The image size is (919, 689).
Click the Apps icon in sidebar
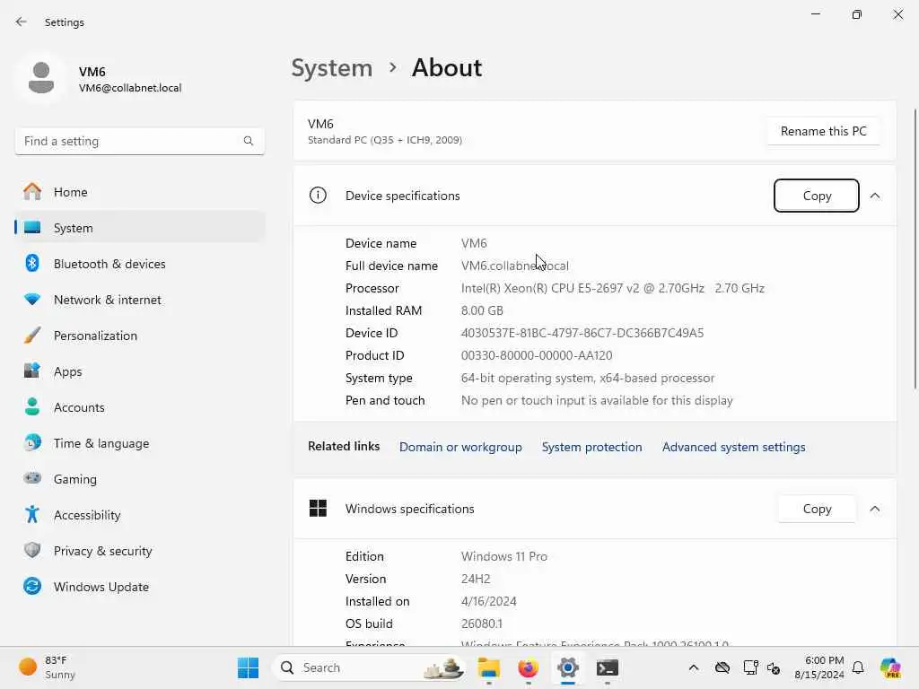[x=32, y=371]
